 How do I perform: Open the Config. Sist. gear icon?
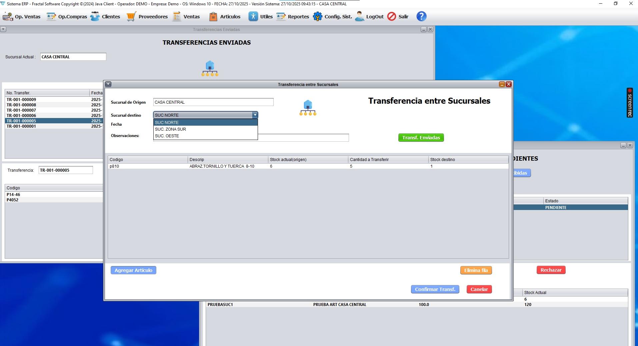pyautogui.click(x=318, y=16)
